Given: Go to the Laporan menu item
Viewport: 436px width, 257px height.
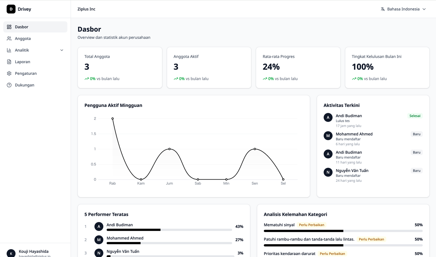Looking at the screenshot, I should 22,62.
